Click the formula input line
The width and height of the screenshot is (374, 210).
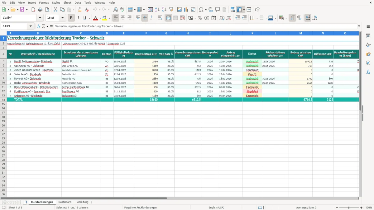click(205, 26)
